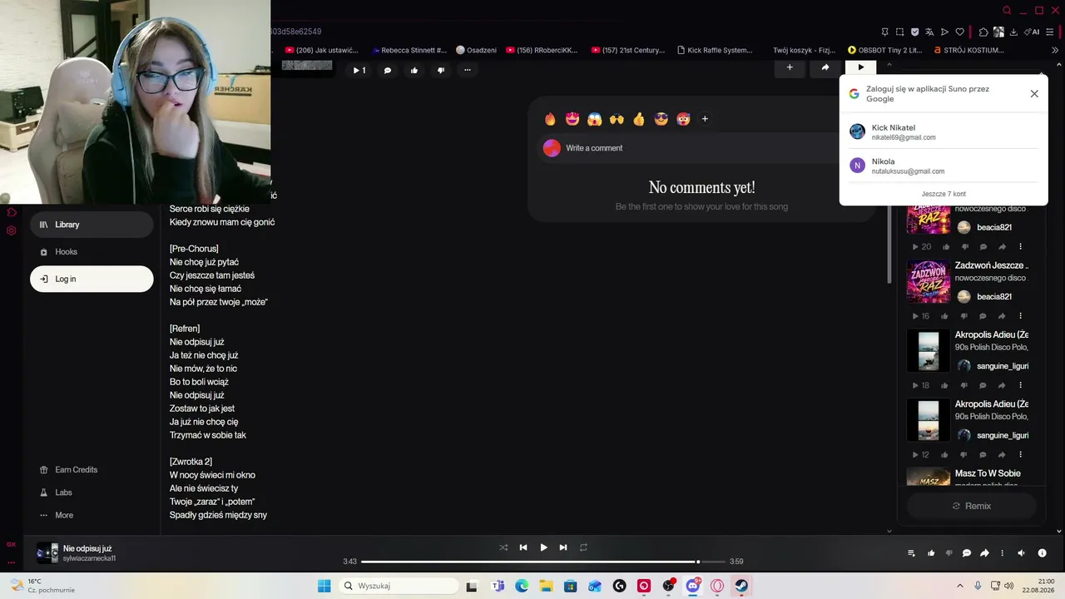This screenshot has width=1065, height=599.
Task: Choose the Kick Nikatel Google account
Action: [x=944, y=132]
